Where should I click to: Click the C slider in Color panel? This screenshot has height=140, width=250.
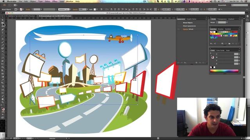coord(225,54)
